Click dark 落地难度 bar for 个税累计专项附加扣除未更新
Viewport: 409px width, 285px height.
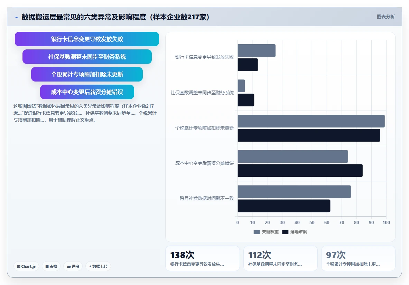[309, 135]
